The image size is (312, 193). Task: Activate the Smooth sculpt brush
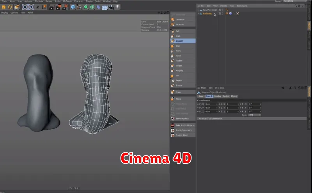[183, 41]
